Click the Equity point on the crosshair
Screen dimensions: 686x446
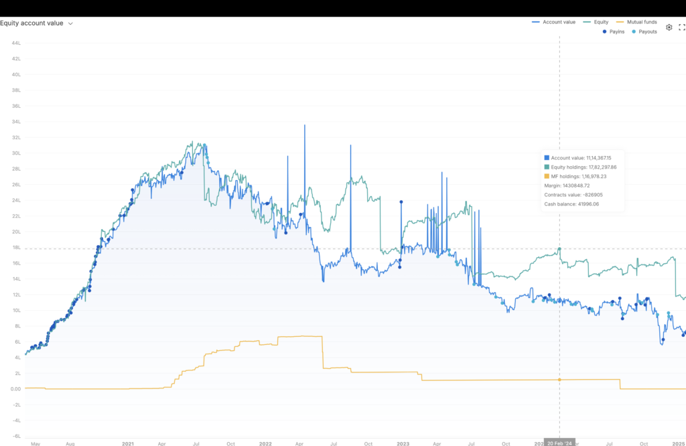[x=559, y=249]
